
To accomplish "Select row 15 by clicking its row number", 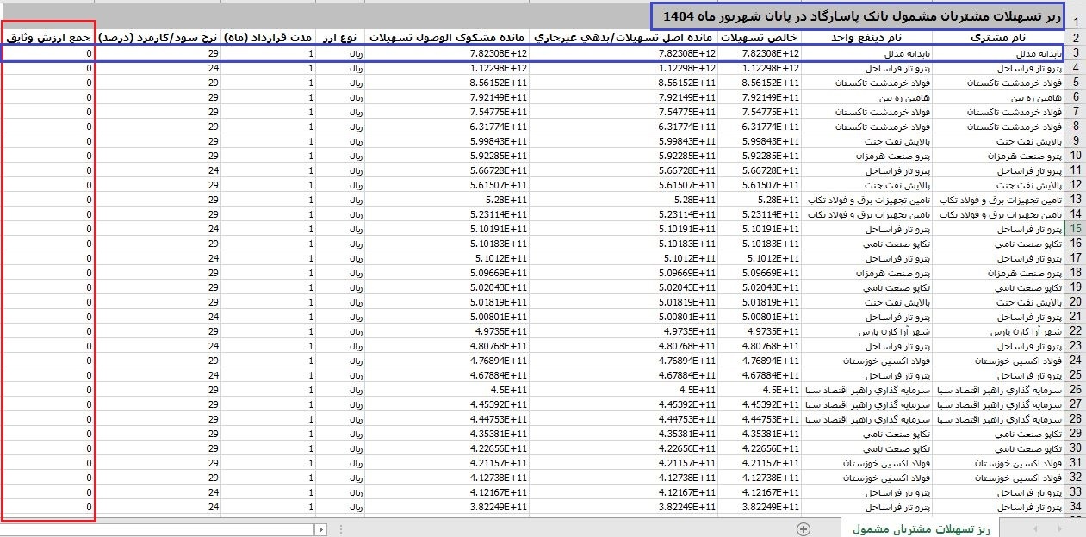I will [1074, 228].
